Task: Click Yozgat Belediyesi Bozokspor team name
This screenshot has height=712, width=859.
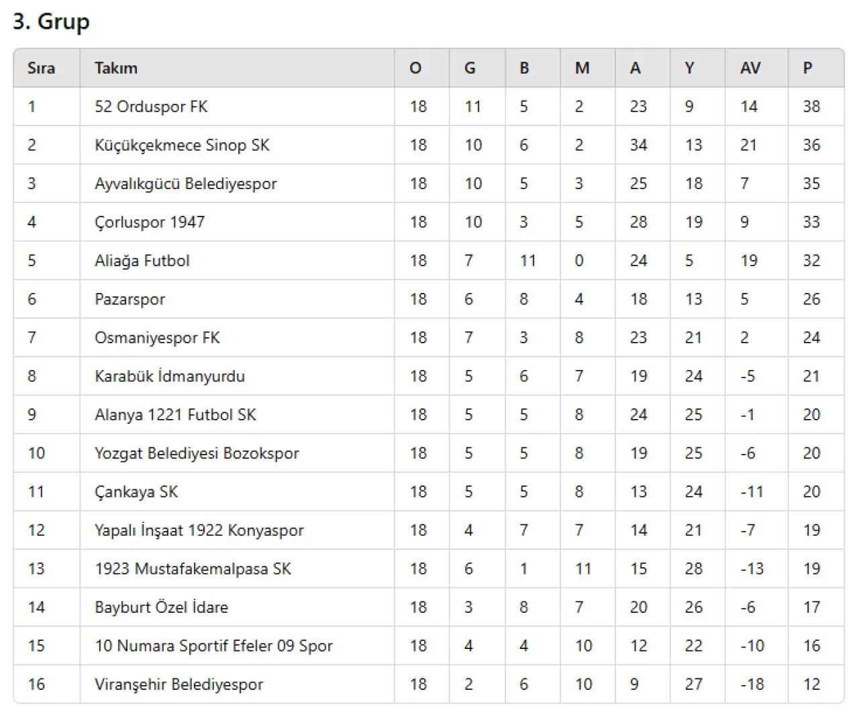Action: tap(197, 454)
